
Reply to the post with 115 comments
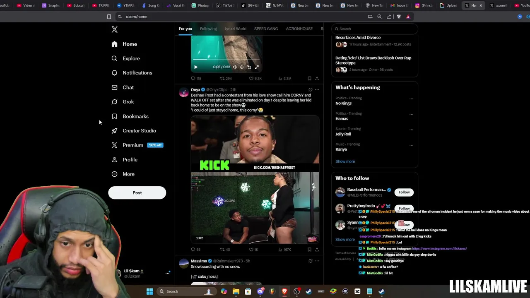[x=196, y=78]
